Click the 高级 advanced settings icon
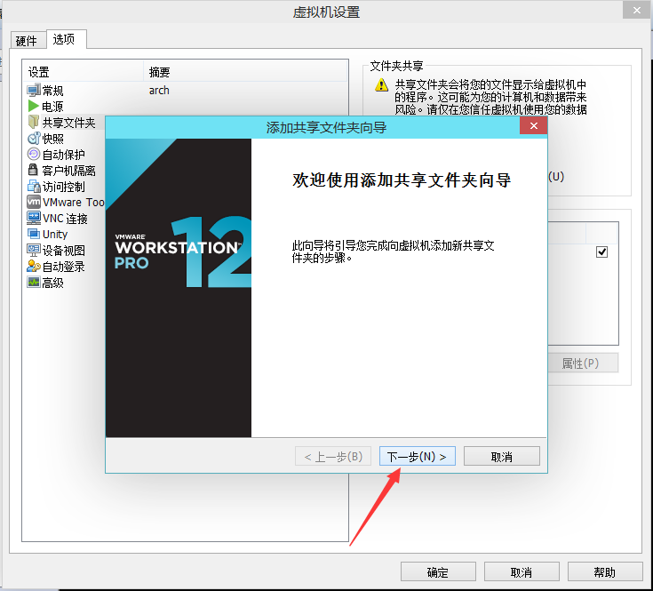This screenshot has height=591, width=653. tap(34, 283)
